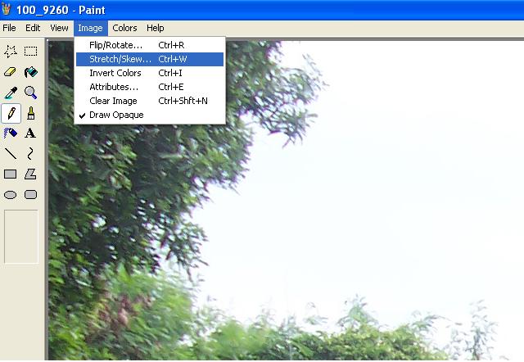Select the rectangular Select tool
The image size is (524, 362).
(x=31, y=52)
